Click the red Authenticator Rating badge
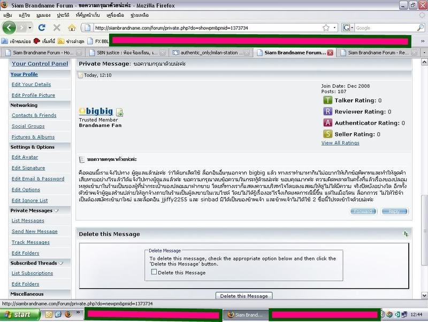The width and height of the screenshot is (428, 322). coord(327,123)
